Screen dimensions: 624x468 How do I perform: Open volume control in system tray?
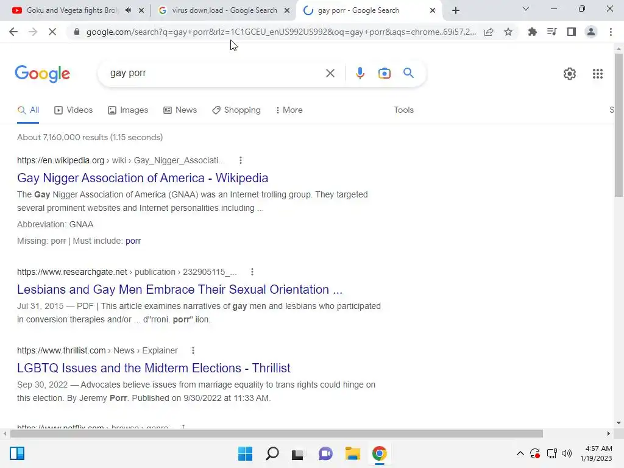567,453
